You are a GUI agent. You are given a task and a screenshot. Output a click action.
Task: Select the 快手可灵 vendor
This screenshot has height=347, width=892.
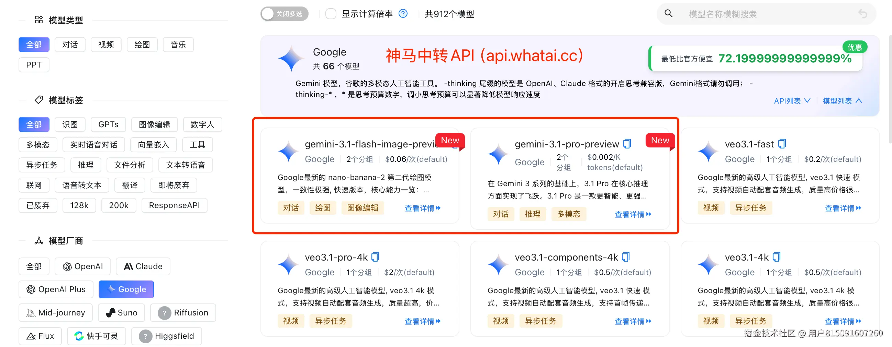97,336
